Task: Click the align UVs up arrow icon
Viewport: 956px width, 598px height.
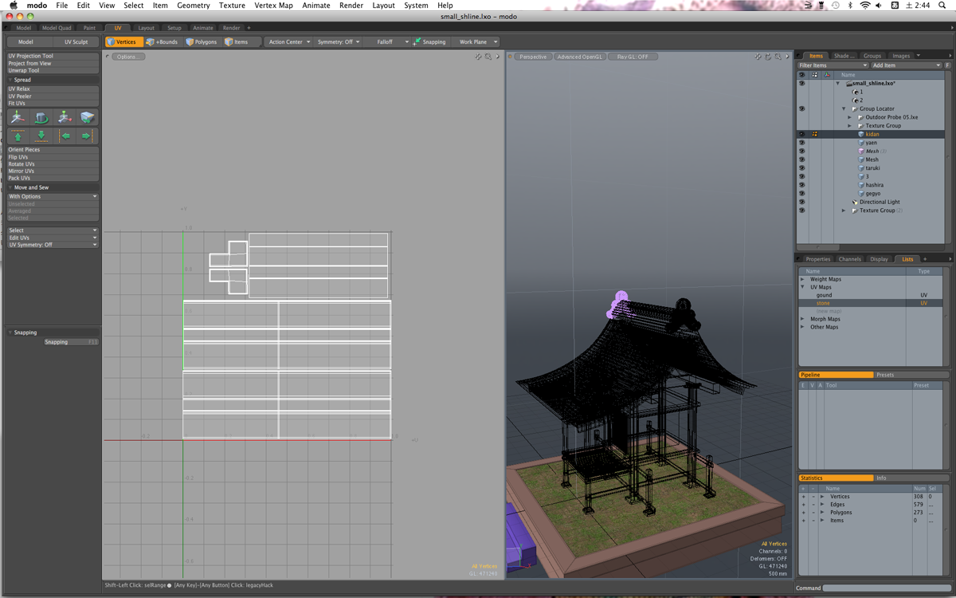Action: [18, 136]
